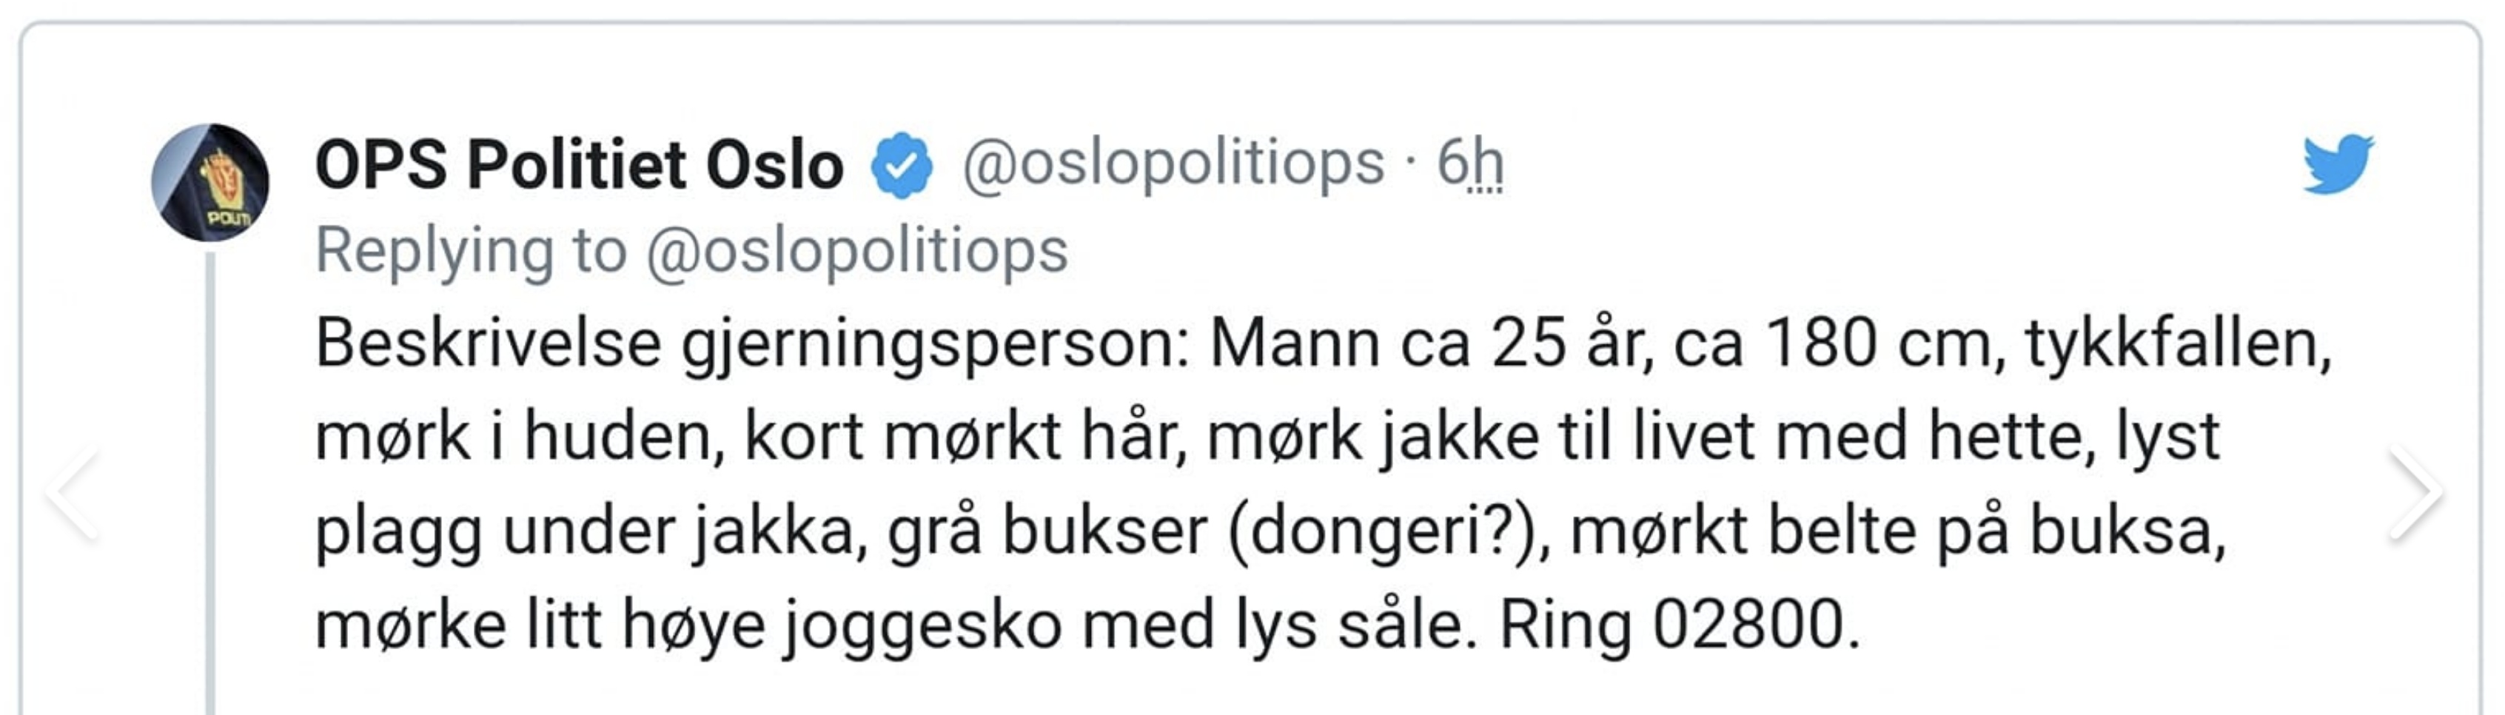This screenshot has height=715, width=2505.
Task: Open the 6h timestamp link
Action: click(1469, 162)
